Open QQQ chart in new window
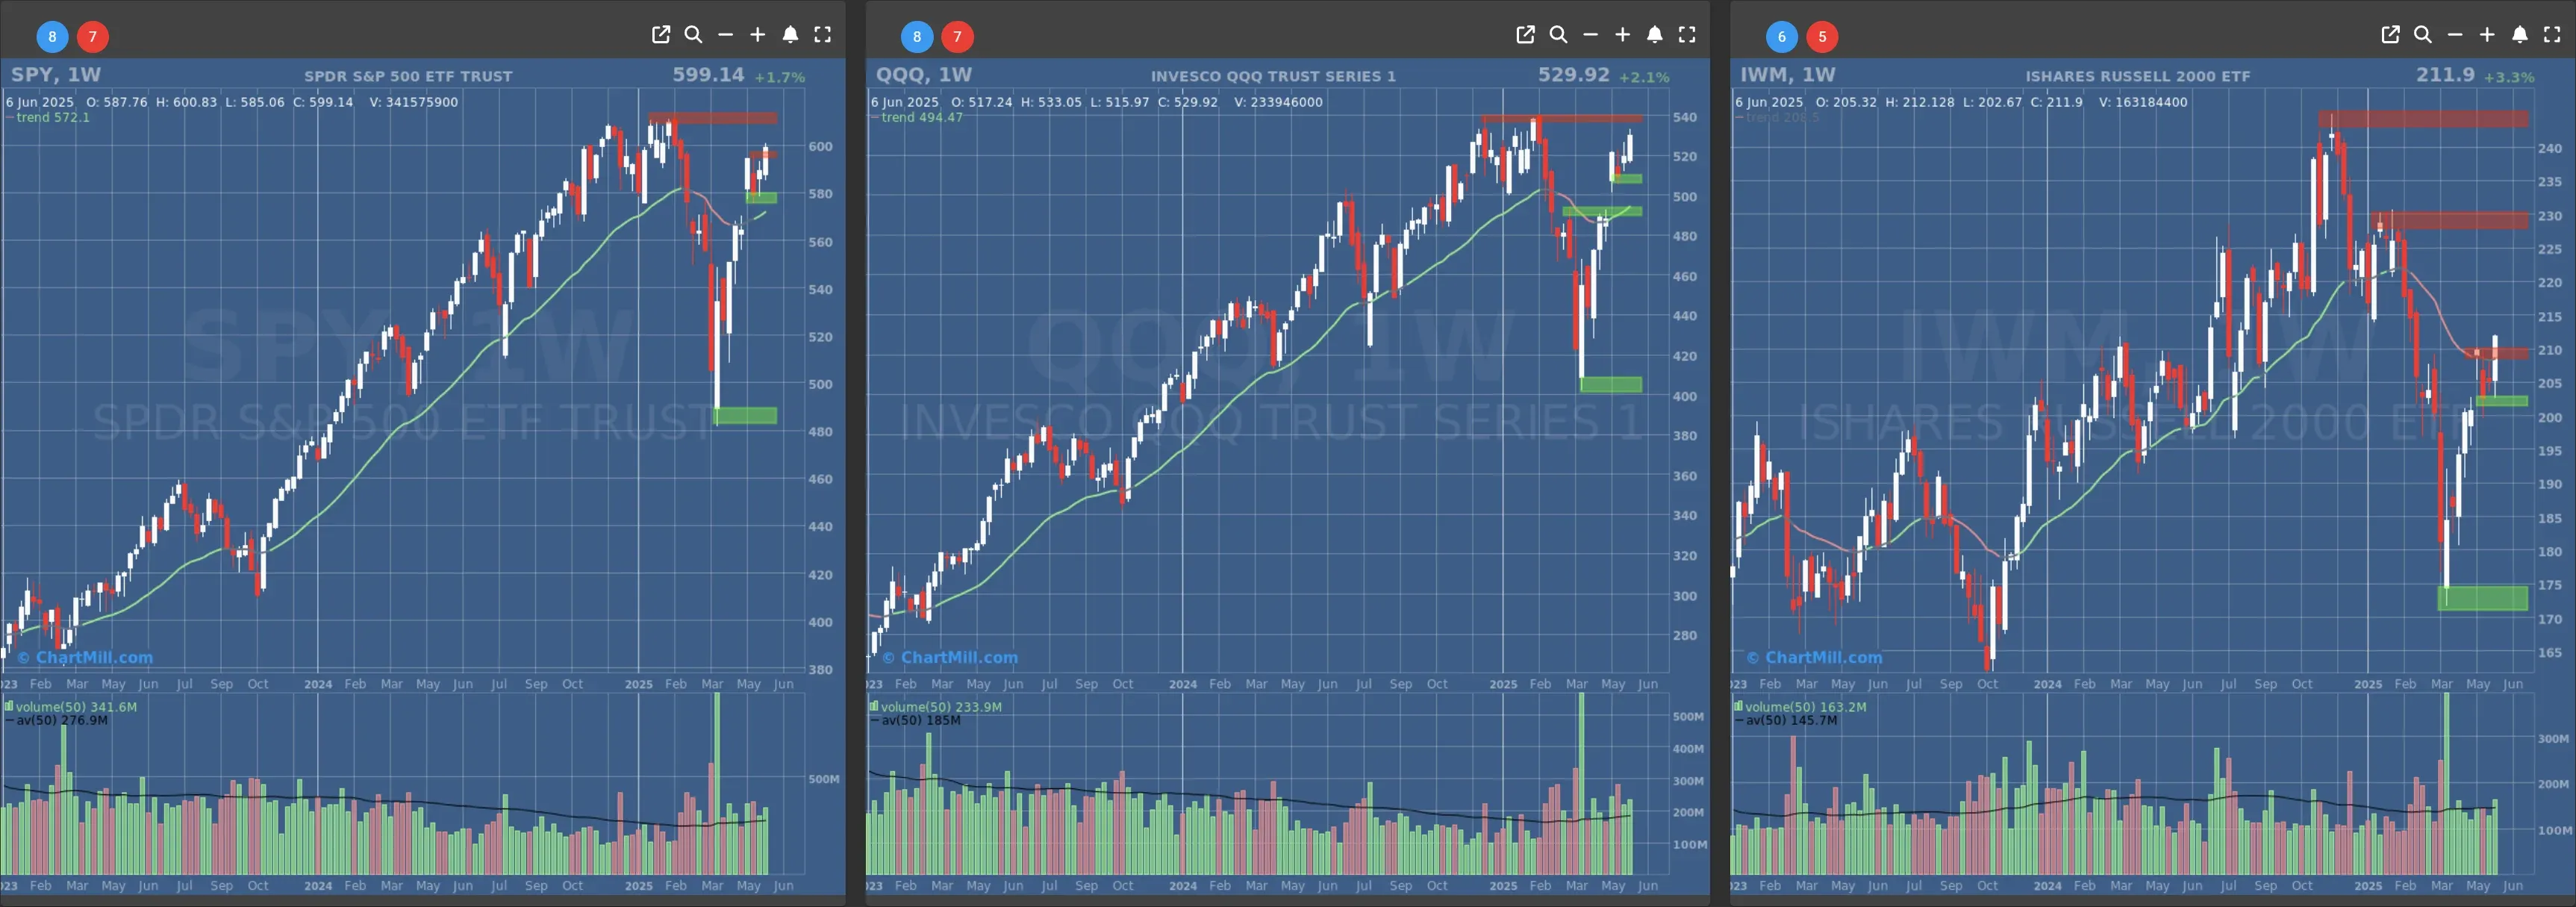This screenshot has width=2576, height=907. (1525, 35)
